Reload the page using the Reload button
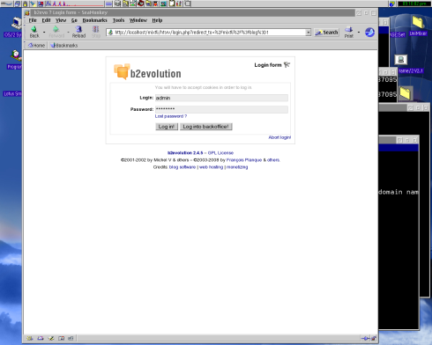This screenshot has width=432, height=345. [x=78, y=32]
